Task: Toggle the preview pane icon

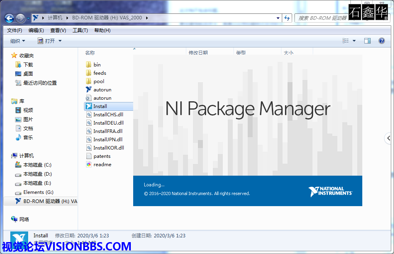Action: 367,41
